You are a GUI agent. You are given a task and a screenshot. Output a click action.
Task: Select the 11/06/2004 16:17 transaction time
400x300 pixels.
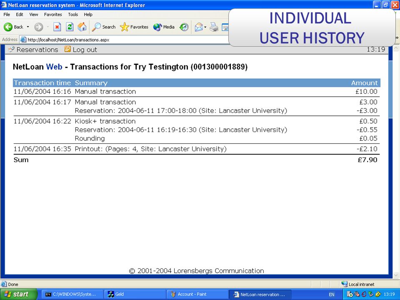(x=42, y=102)
